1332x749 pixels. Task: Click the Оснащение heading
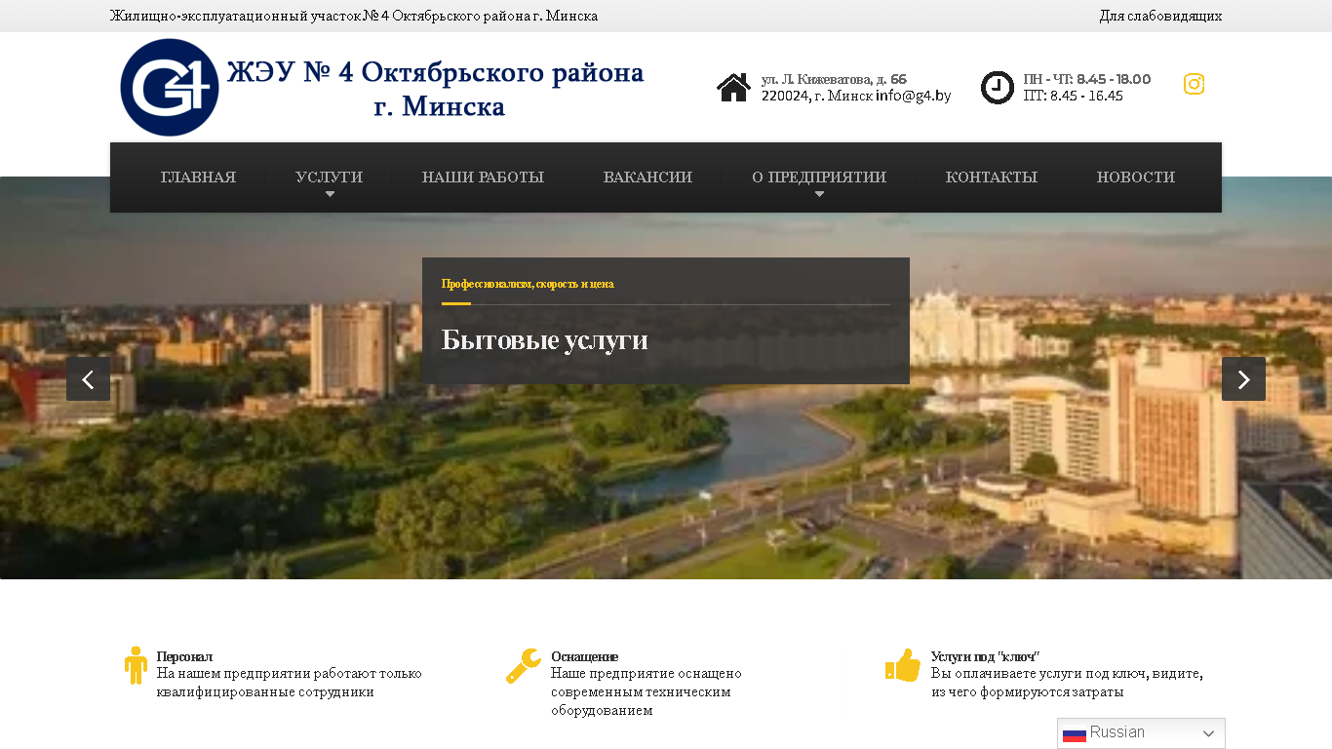[584, 657]
